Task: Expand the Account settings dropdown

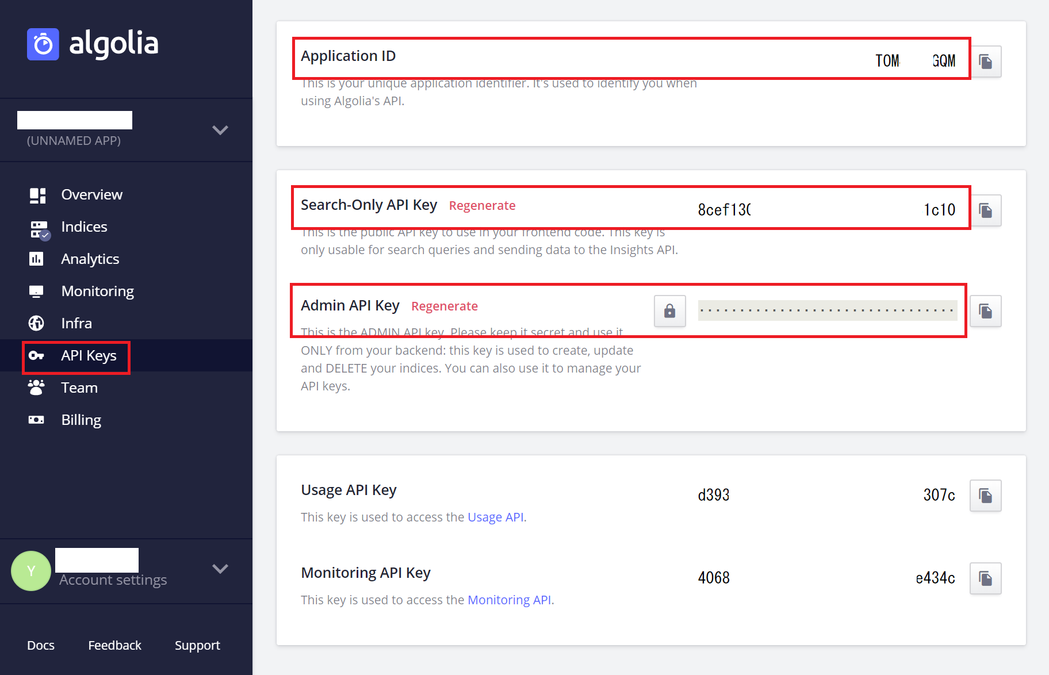Action: pos(220,569)
